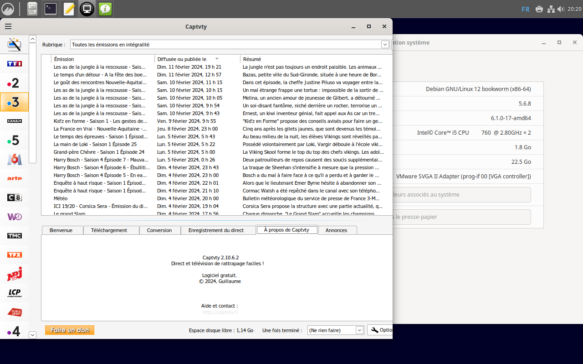Open the M6 channel listings

14,159
